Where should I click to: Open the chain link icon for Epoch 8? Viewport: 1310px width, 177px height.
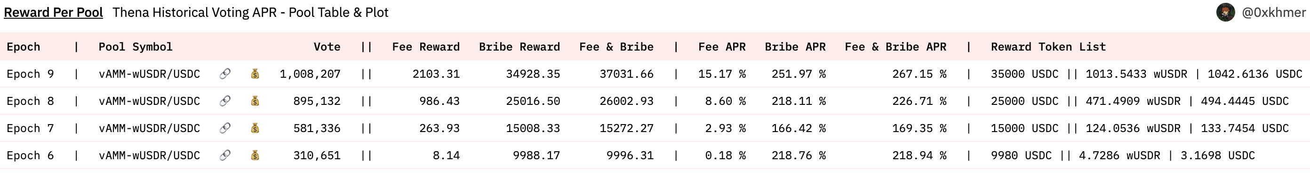click(225, 101)
